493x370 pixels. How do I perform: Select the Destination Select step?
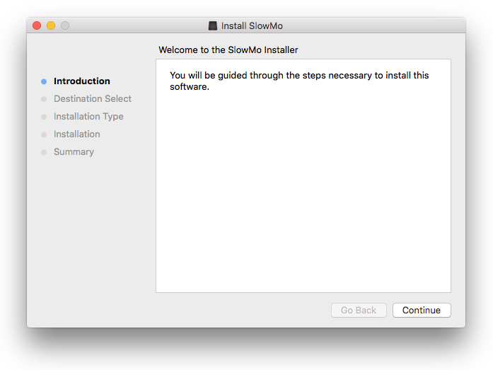93,99
